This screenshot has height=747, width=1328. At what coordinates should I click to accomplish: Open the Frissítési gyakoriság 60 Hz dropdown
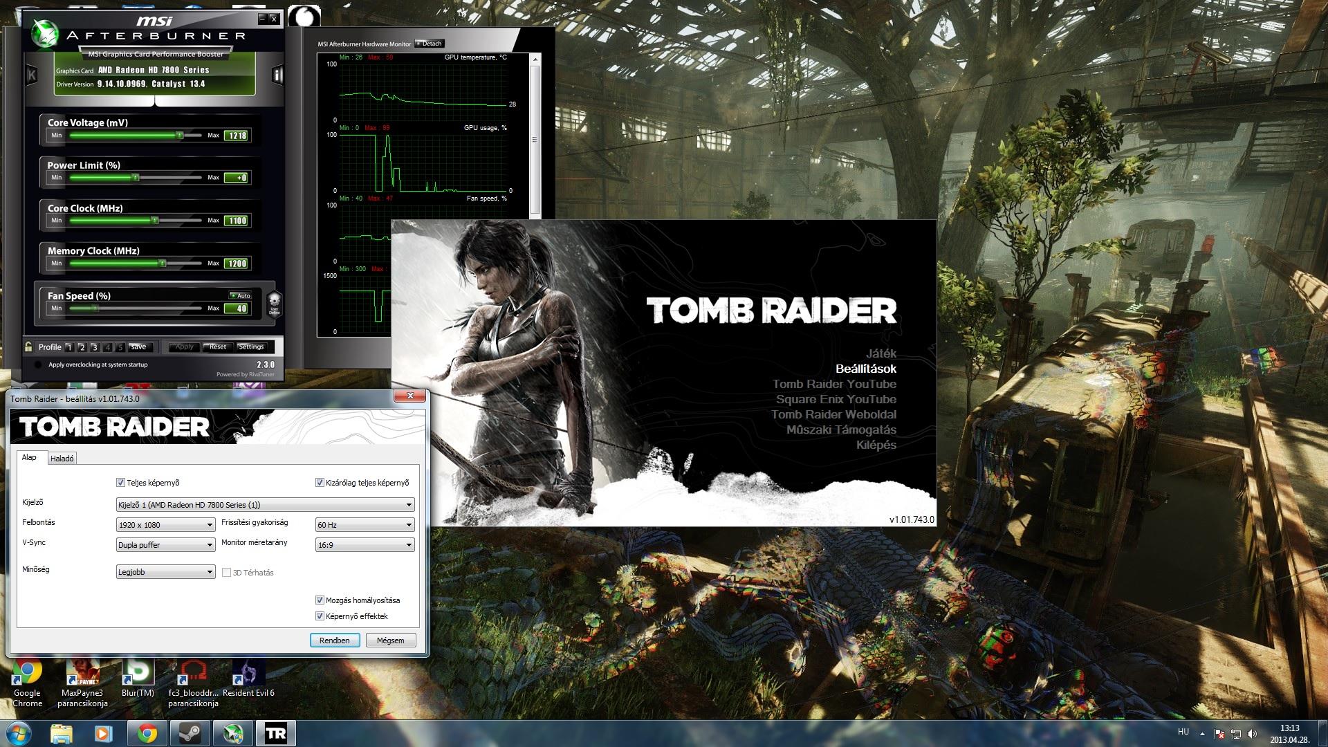click(365, 525)
